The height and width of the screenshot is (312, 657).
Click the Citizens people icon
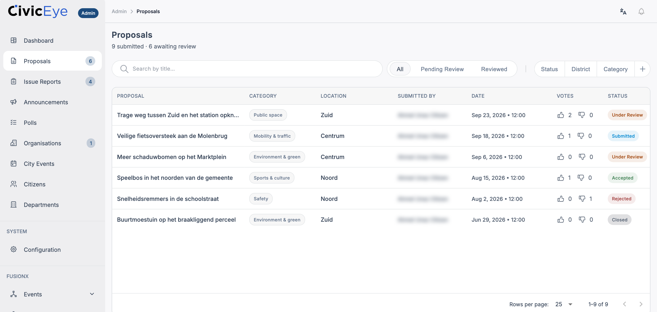(x=14, y=184)
